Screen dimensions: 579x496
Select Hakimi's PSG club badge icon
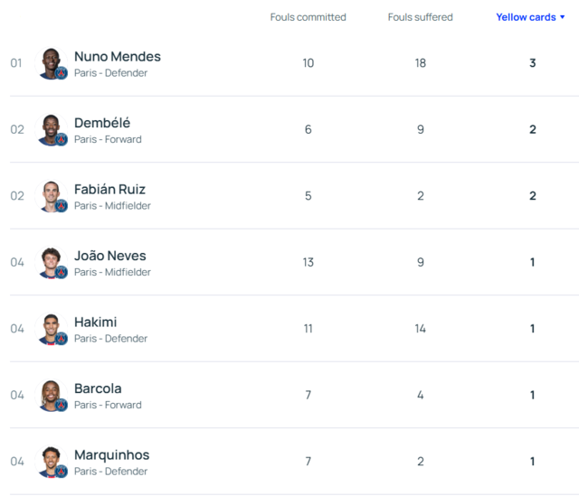62,339
